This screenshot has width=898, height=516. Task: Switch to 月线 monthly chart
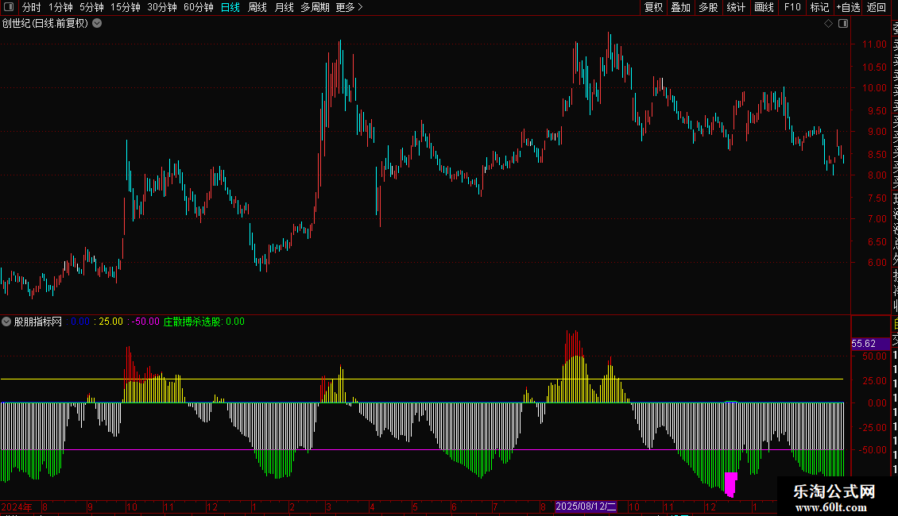pyautogui.click(x=284, y=7)
